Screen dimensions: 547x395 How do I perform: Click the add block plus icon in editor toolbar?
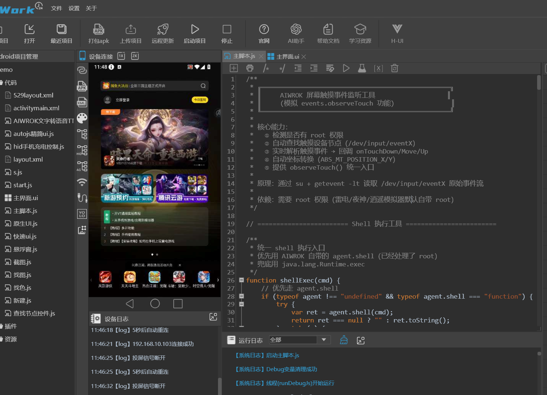click(x=234, y=68)
